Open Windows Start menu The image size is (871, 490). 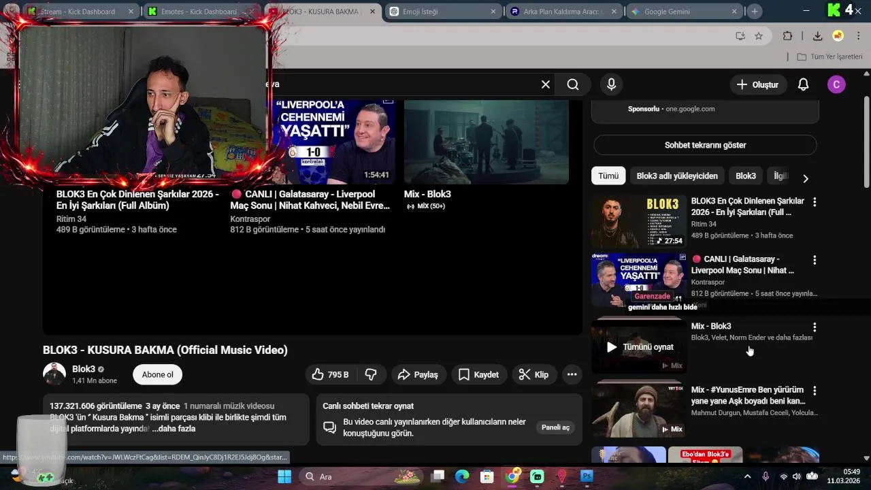284,476
